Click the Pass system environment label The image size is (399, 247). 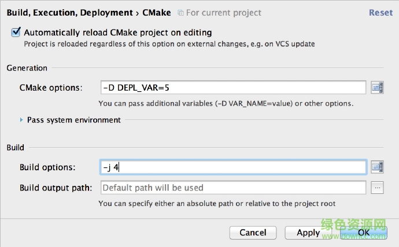(74, 120)
